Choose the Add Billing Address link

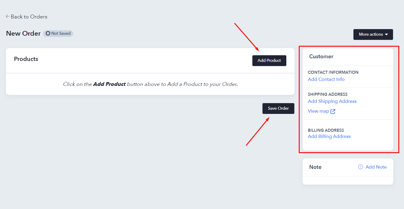(x=329, y=136)
